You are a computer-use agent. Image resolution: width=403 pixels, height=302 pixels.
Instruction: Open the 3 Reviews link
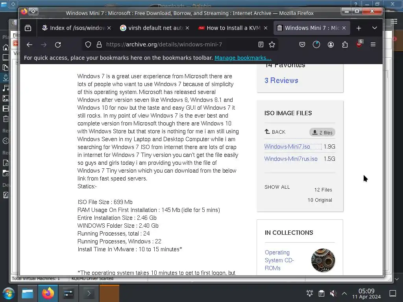pos(281,80)
